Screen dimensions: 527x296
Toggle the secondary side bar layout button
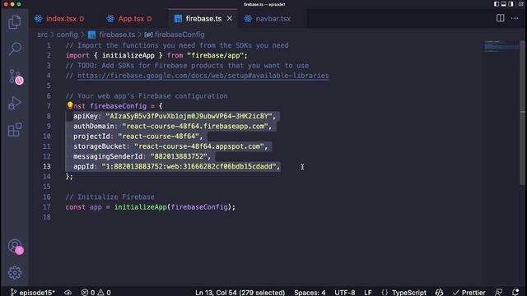(511, 4)
